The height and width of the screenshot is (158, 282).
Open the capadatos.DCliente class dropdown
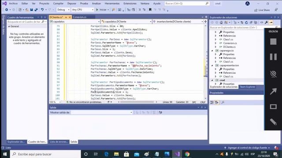coord(126,22)
